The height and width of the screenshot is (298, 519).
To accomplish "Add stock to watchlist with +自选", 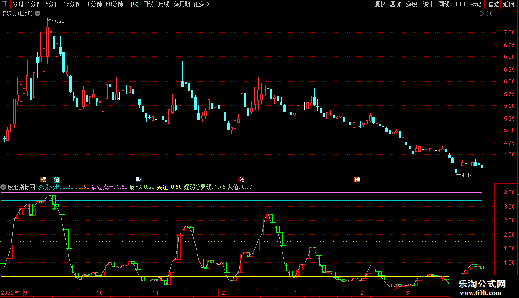I will [x=491, y=5].
